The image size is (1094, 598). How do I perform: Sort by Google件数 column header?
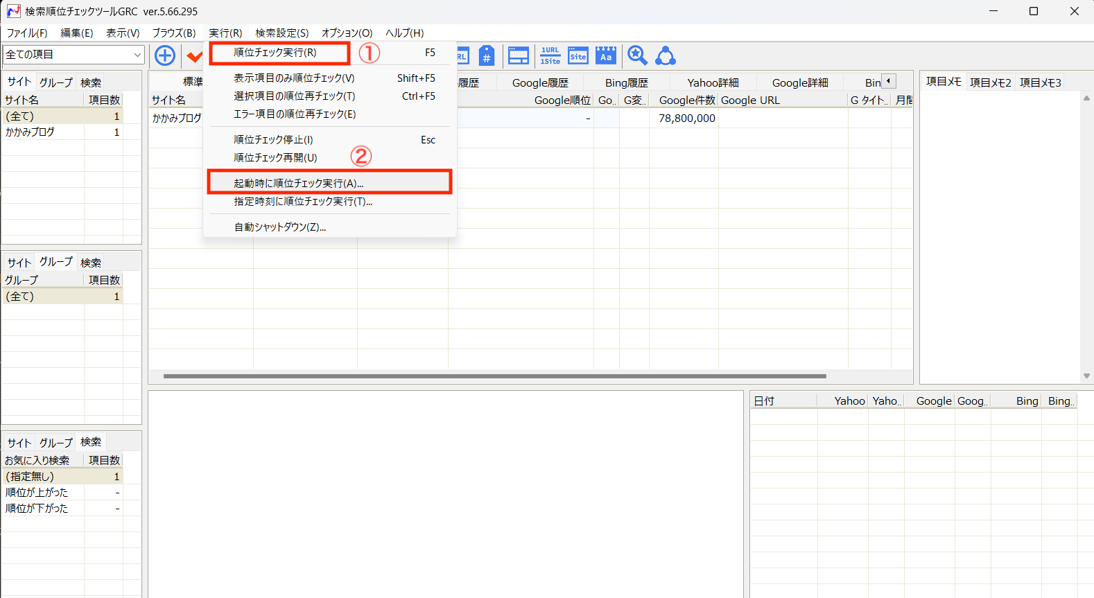click(x=684, y=100)
